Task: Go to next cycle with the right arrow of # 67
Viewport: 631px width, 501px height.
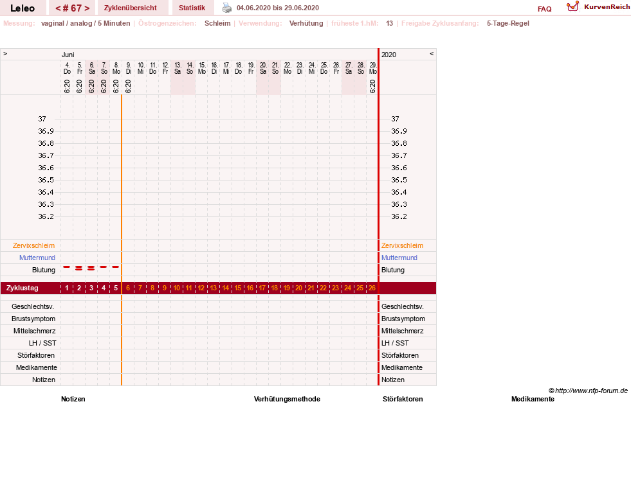Action: point(87,8)
